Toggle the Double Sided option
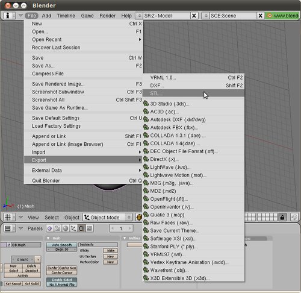The height and width of the screenshot is (293, 301). [x=61, y=280]
